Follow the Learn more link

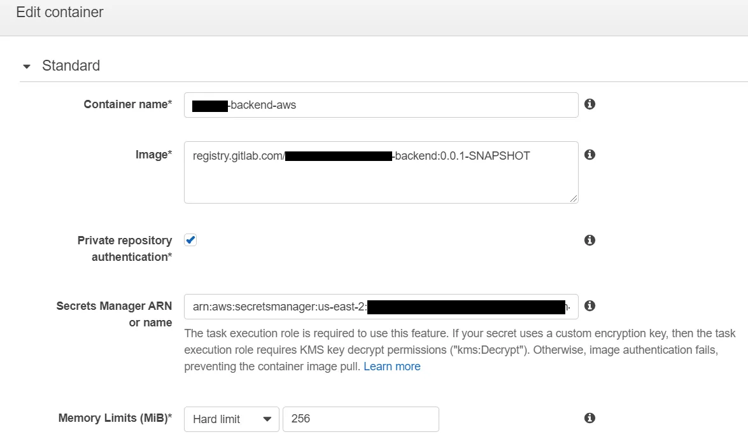point(392,366)
